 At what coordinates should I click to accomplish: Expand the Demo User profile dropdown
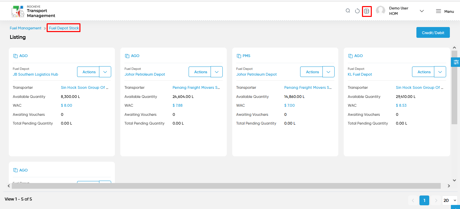(422, 11)
